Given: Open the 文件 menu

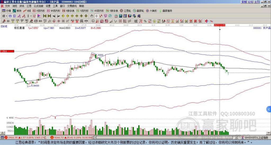Looking at the screenshot, I should [7, 6].
